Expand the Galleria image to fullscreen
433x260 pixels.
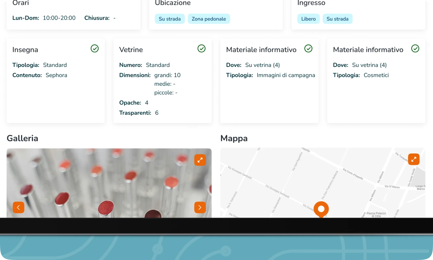[200, 160]
